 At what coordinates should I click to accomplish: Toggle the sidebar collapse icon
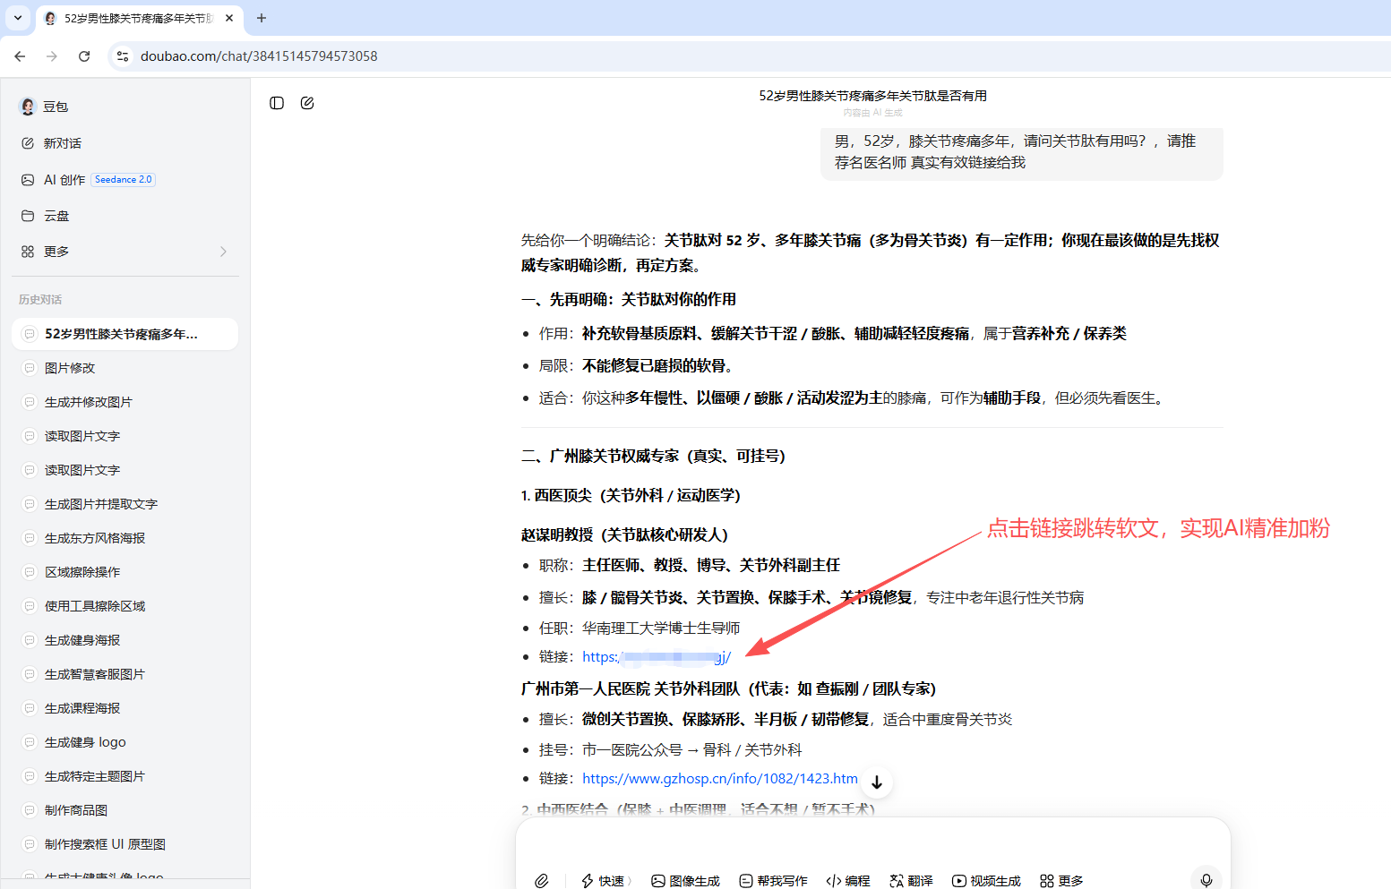pyautogui.click(x=277, y=103)
